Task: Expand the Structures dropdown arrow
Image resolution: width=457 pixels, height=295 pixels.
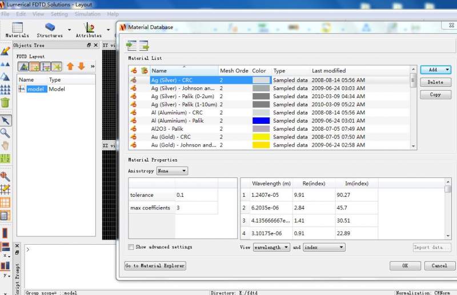Action: (x=69, y=30)
